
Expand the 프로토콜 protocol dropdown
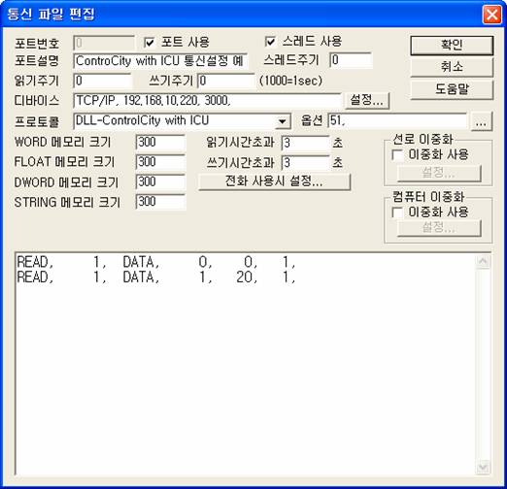(x=283, y=121)
